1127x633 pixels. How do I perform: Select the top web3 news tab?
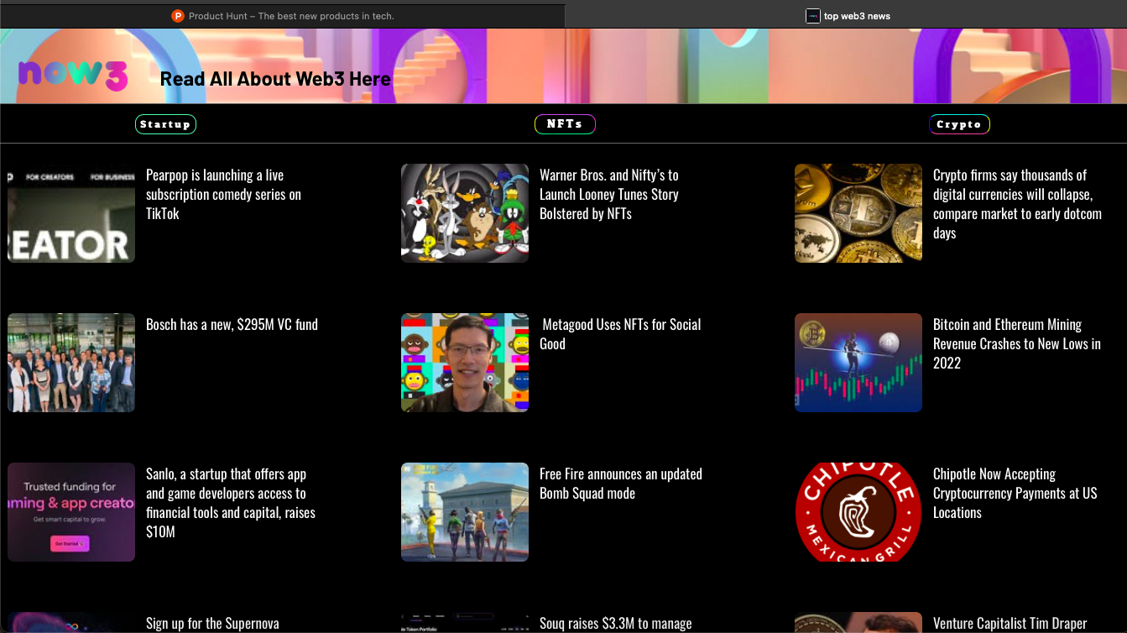846,16
